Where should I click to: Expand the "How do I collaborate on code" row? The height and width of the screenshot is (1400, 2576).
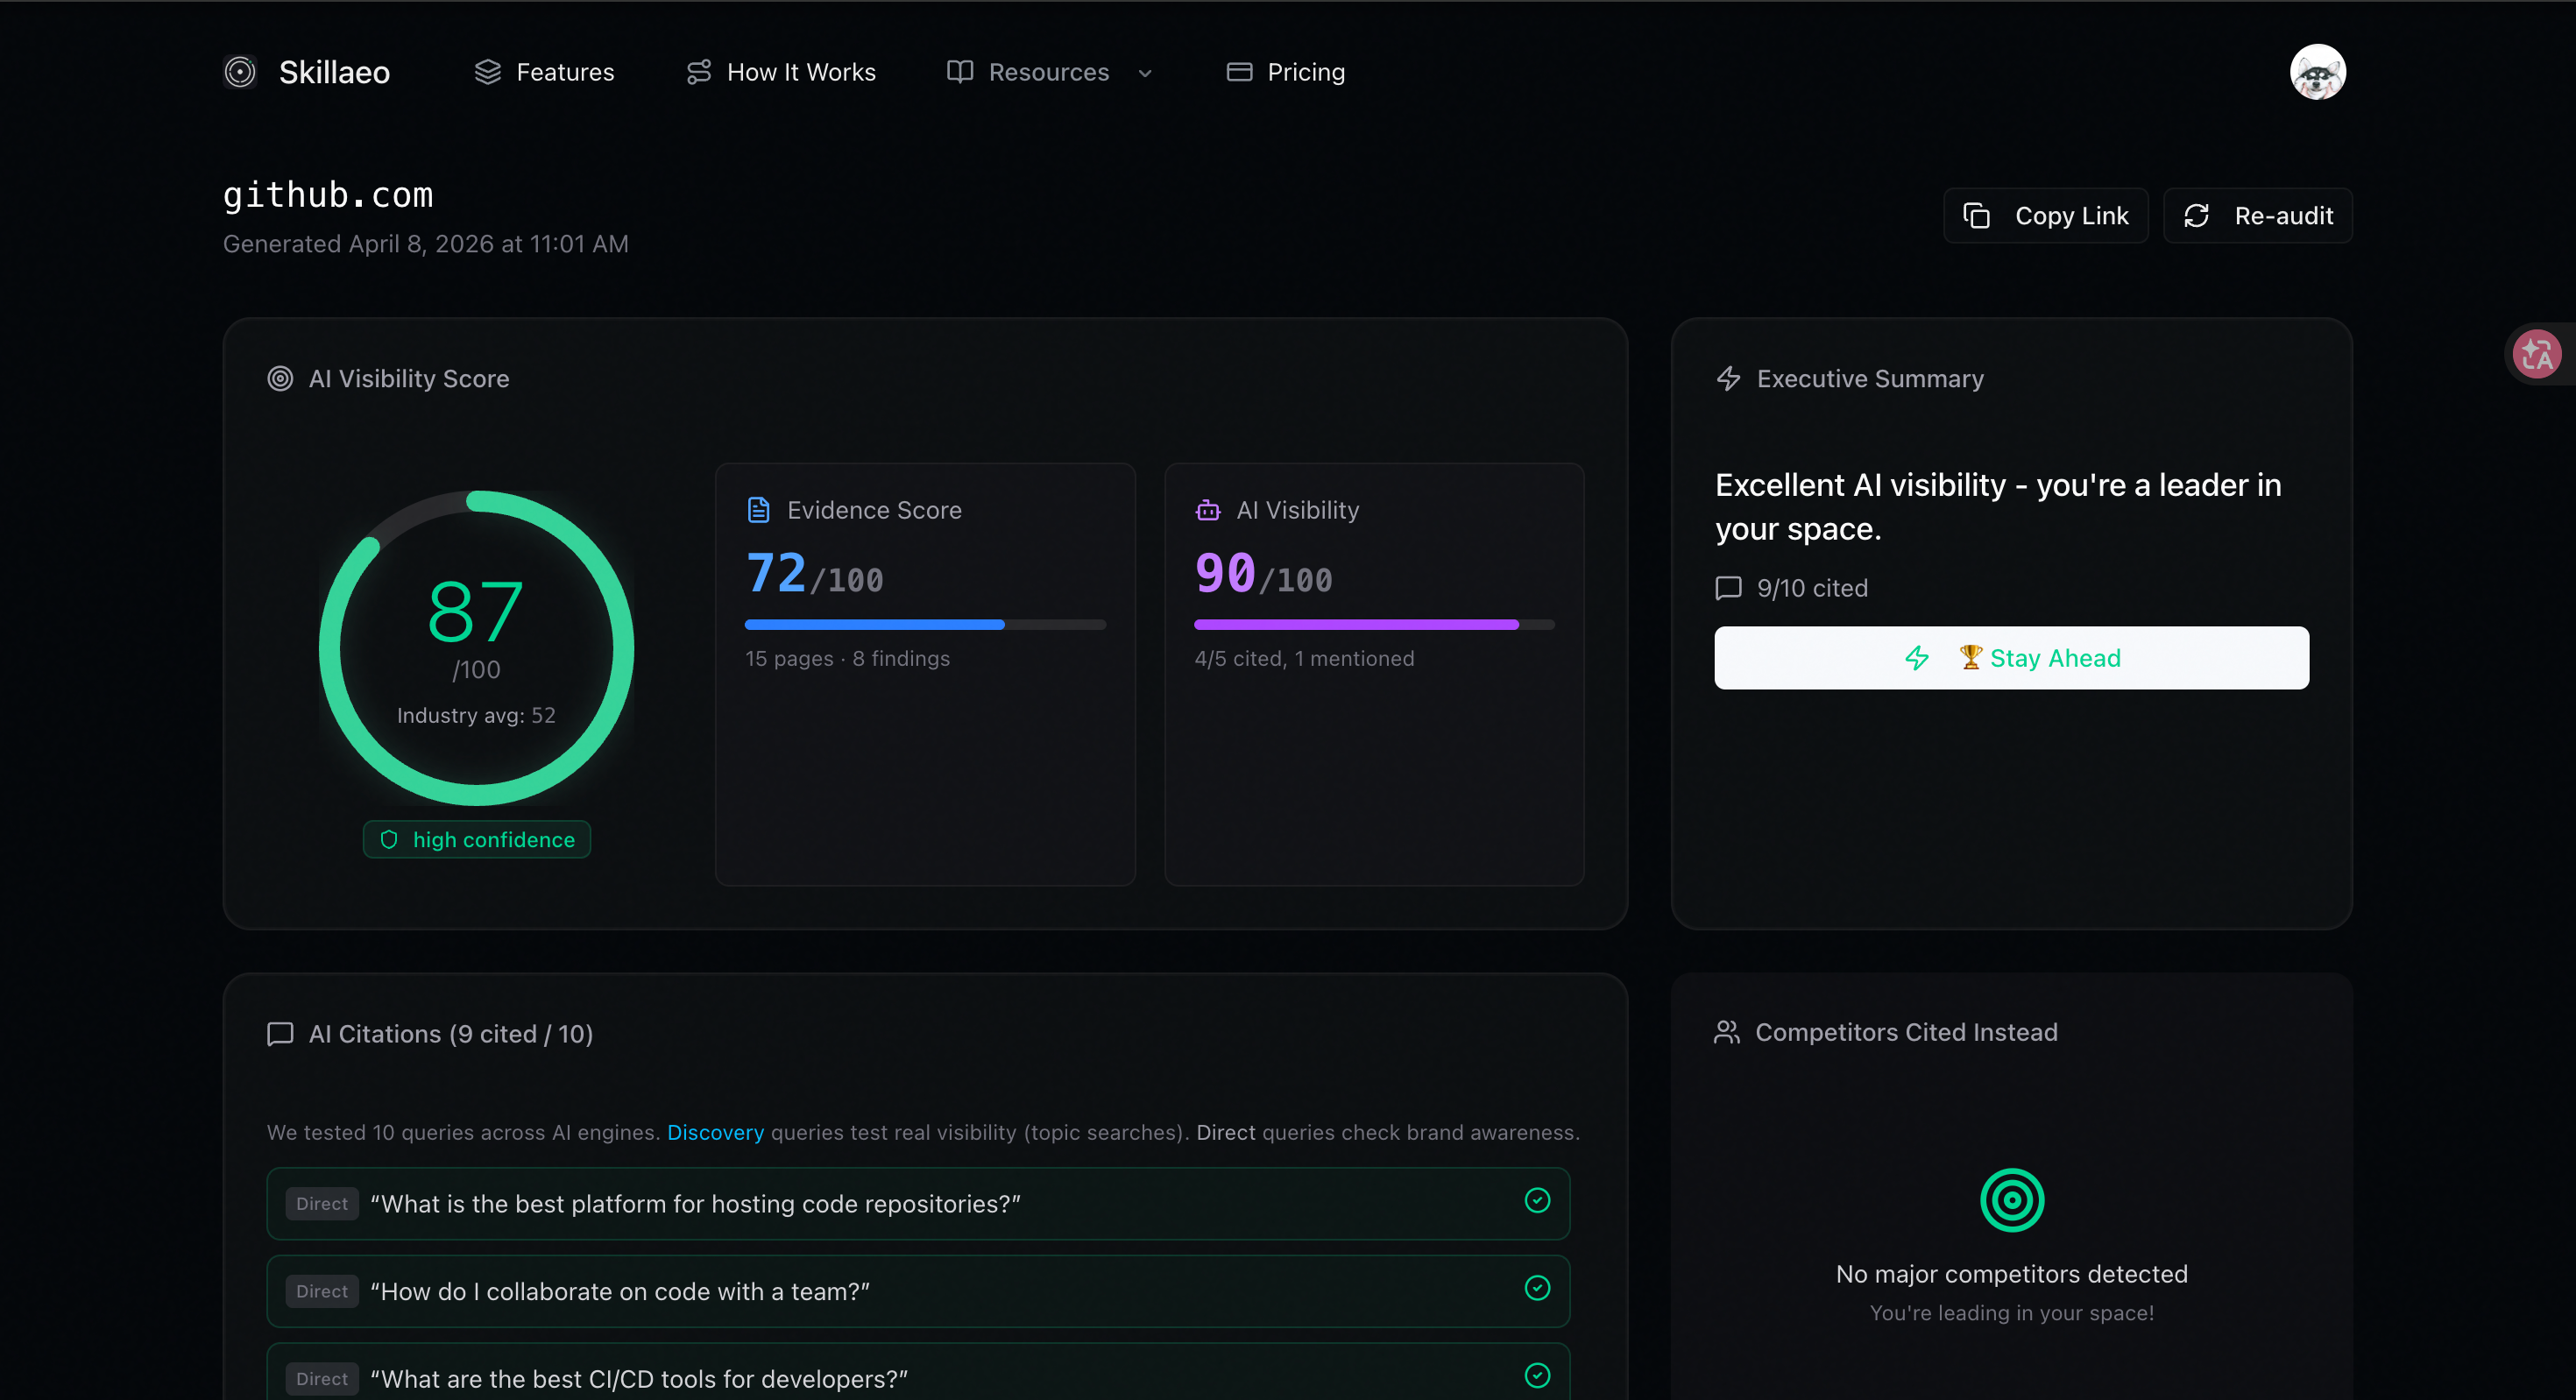(x=620, y=1292)
